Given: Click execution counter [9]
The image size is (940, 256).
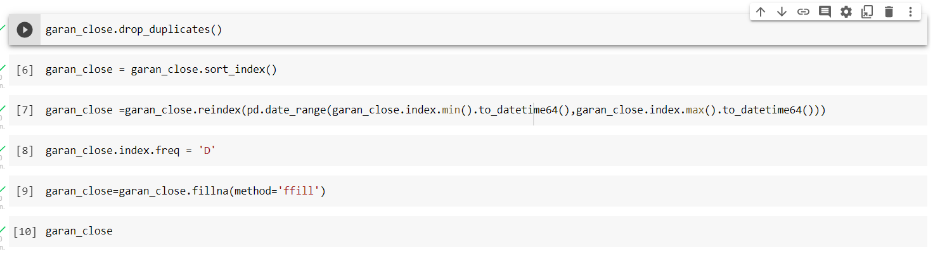Looking at the screenshot, I should [x=24, y=191].
